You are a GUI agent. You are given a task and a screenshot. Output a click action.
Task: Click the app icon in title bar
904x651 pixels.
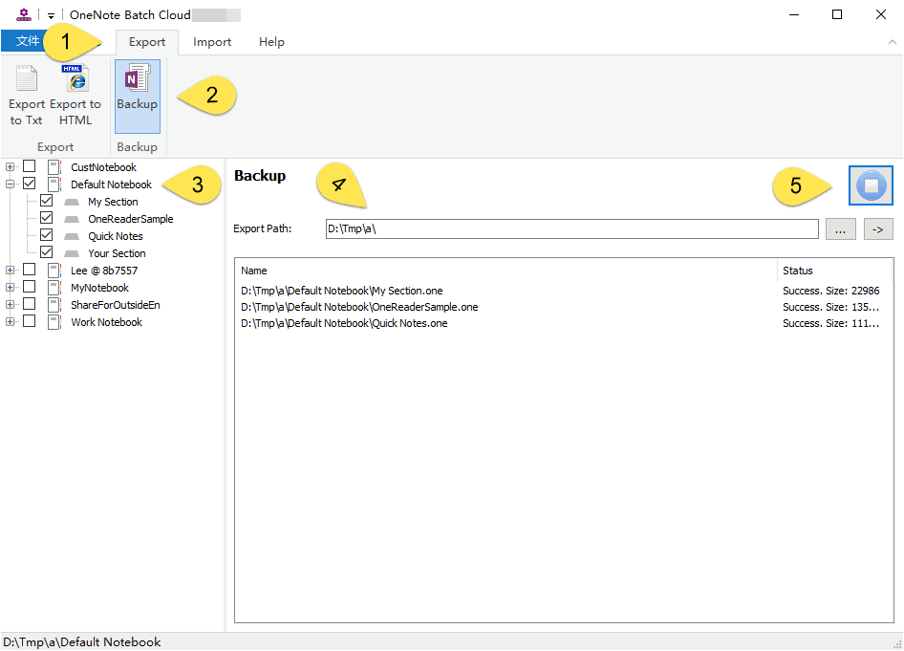click(x=24, y=14)
